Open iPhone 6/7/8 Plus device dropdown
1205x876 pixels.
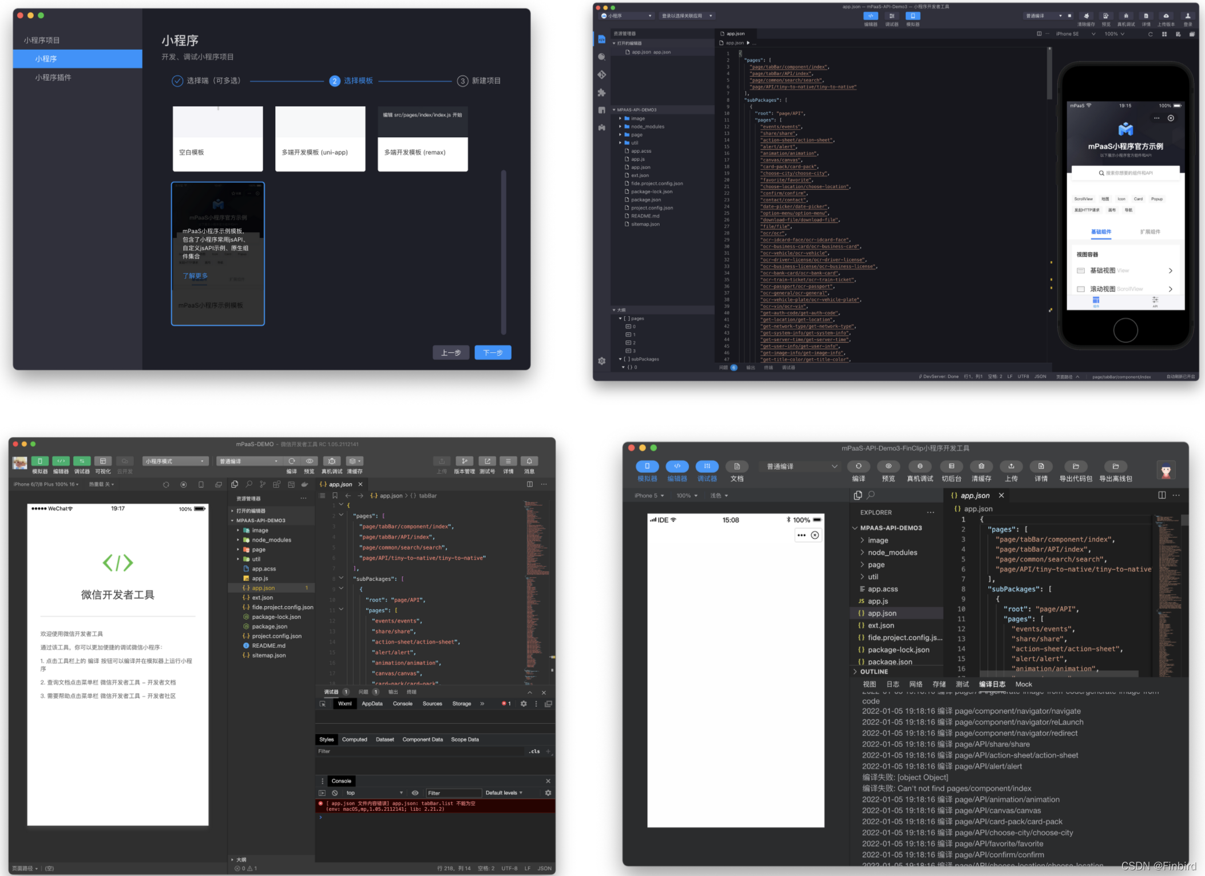pos(47,484)
